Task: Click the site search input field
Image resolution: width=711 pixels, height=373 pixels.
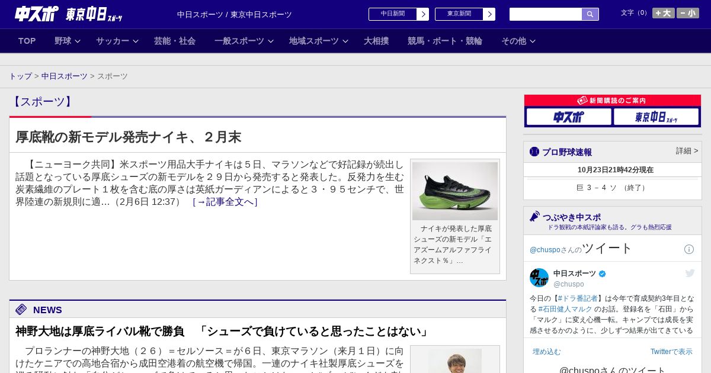Action: pos(546,14)
